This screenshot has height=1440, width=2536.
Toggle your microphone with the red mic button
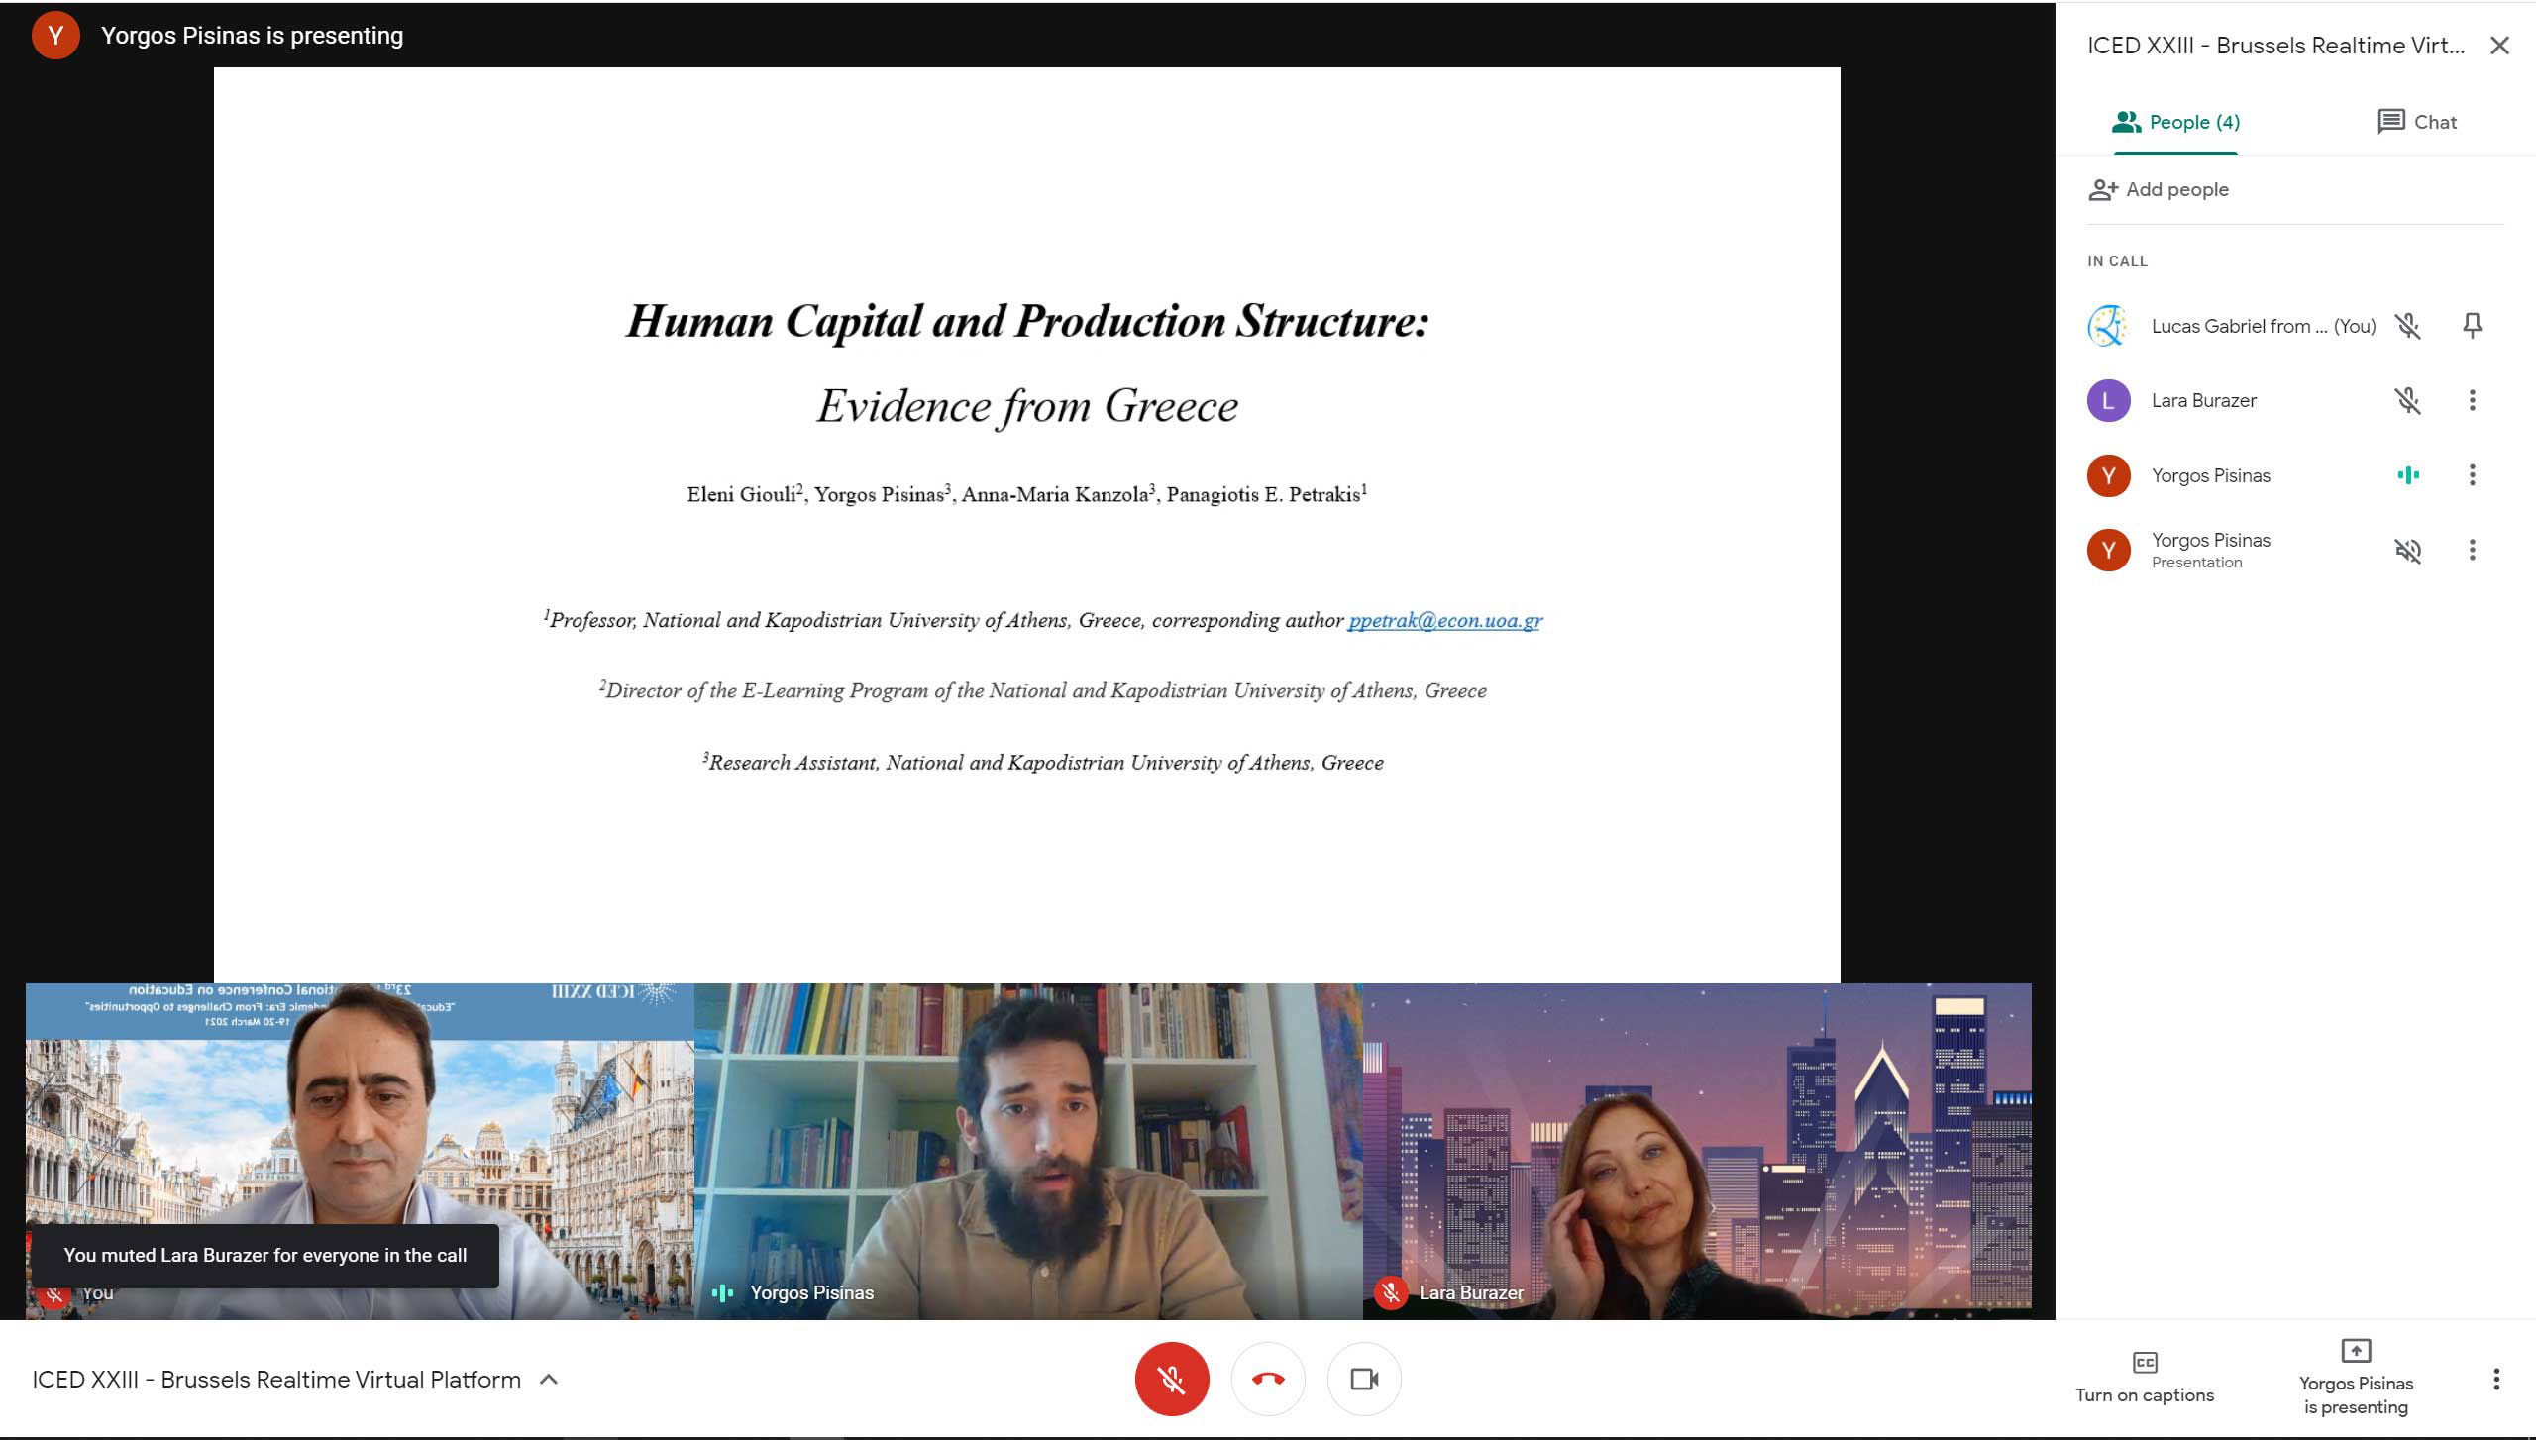(1171, 1379)
